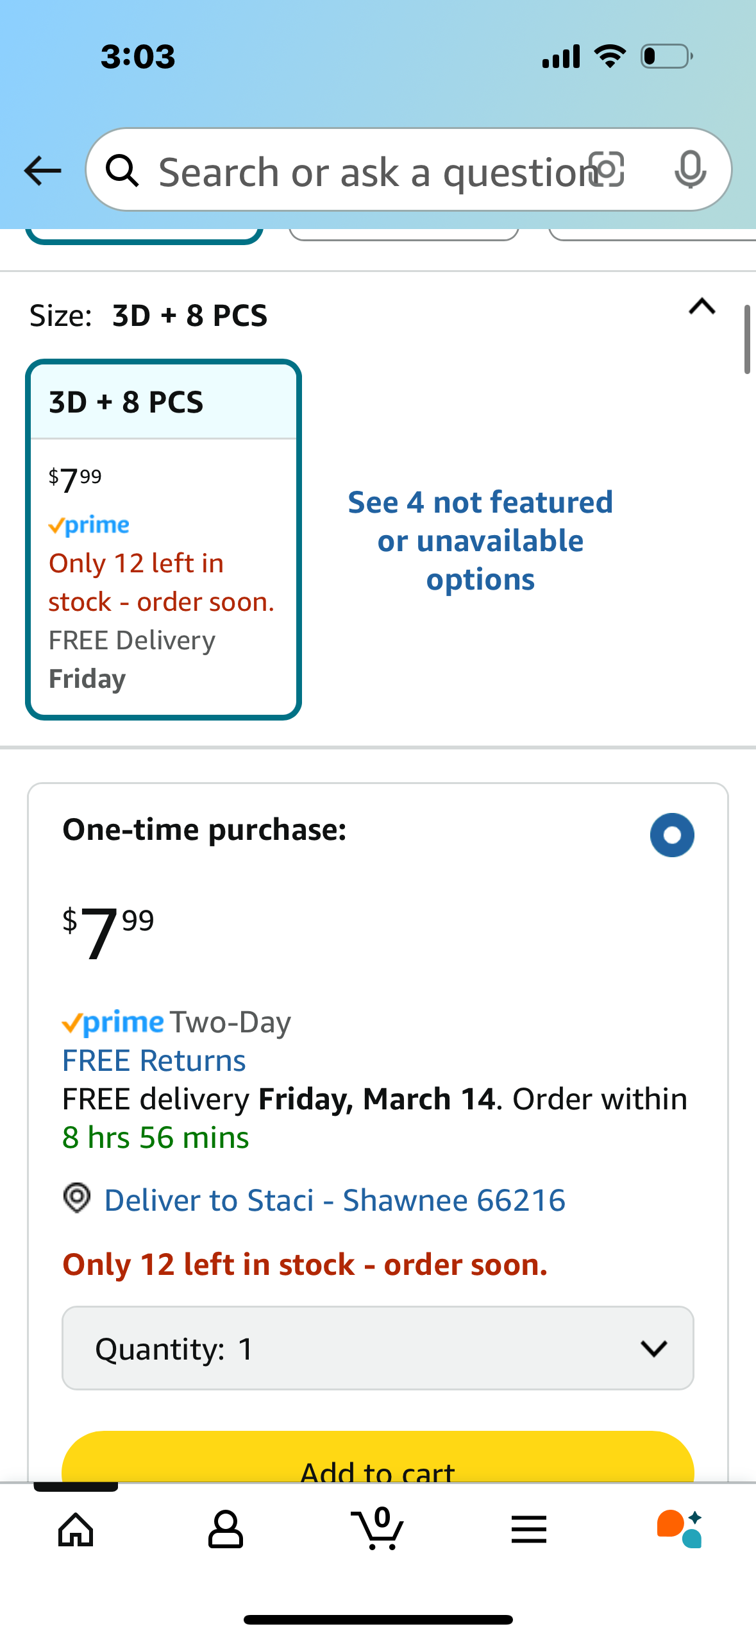
Task: Click the page scrollbar on the right
Action: pos(746,340)
